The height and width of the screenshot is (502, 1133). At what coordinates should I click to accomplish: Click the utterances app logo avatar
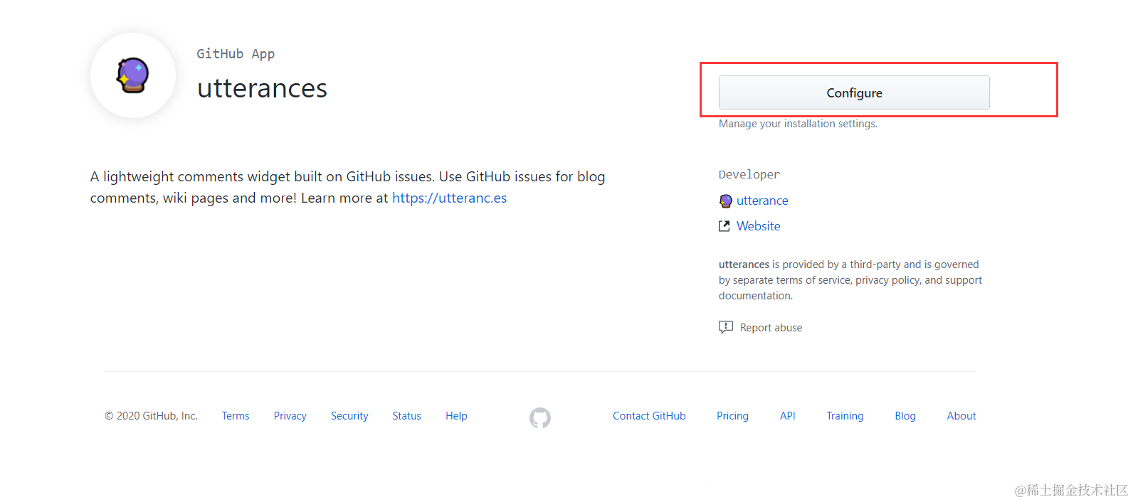pos(133,75)
